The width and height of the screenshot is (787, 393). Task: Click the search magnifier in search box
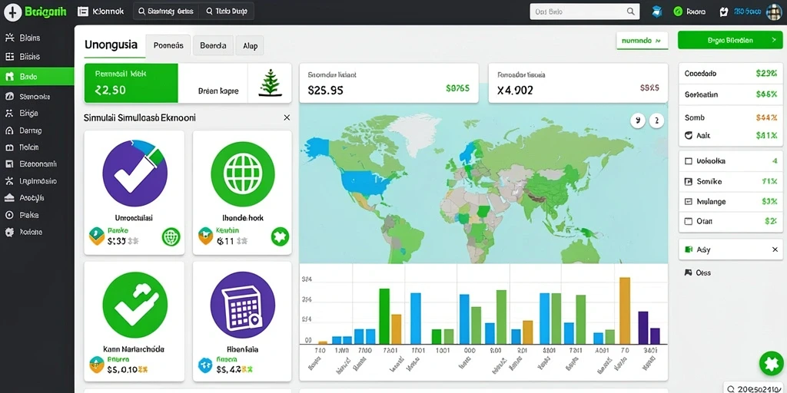pos(631,12)
